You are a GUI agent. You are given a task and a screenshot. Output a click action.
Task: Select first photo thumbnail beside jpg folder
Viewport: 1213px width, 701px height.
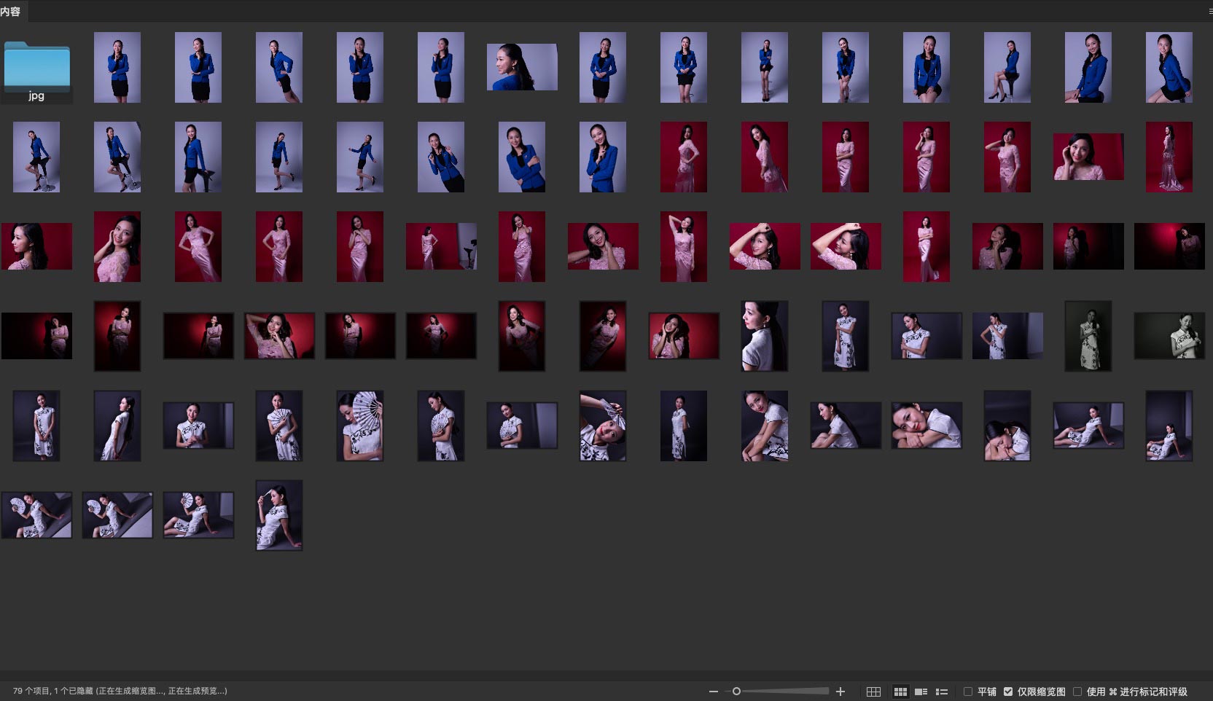117,67
